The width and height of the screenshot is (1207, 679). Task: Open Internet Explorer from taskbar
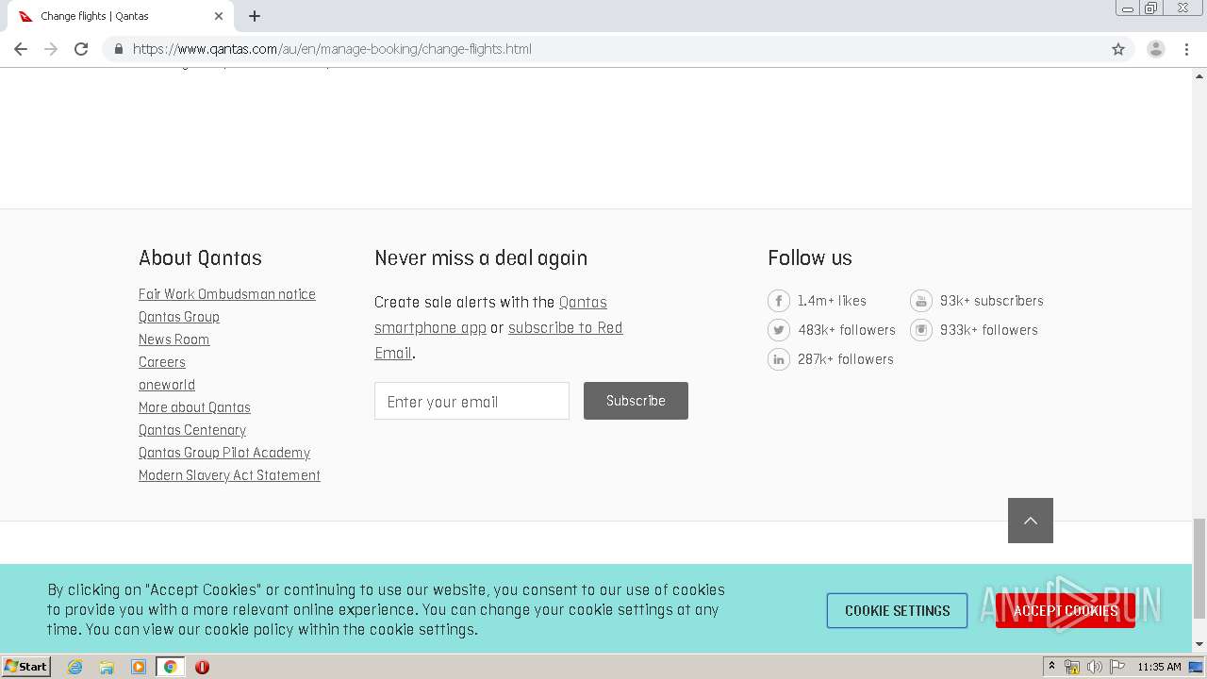tap(74, 667)
